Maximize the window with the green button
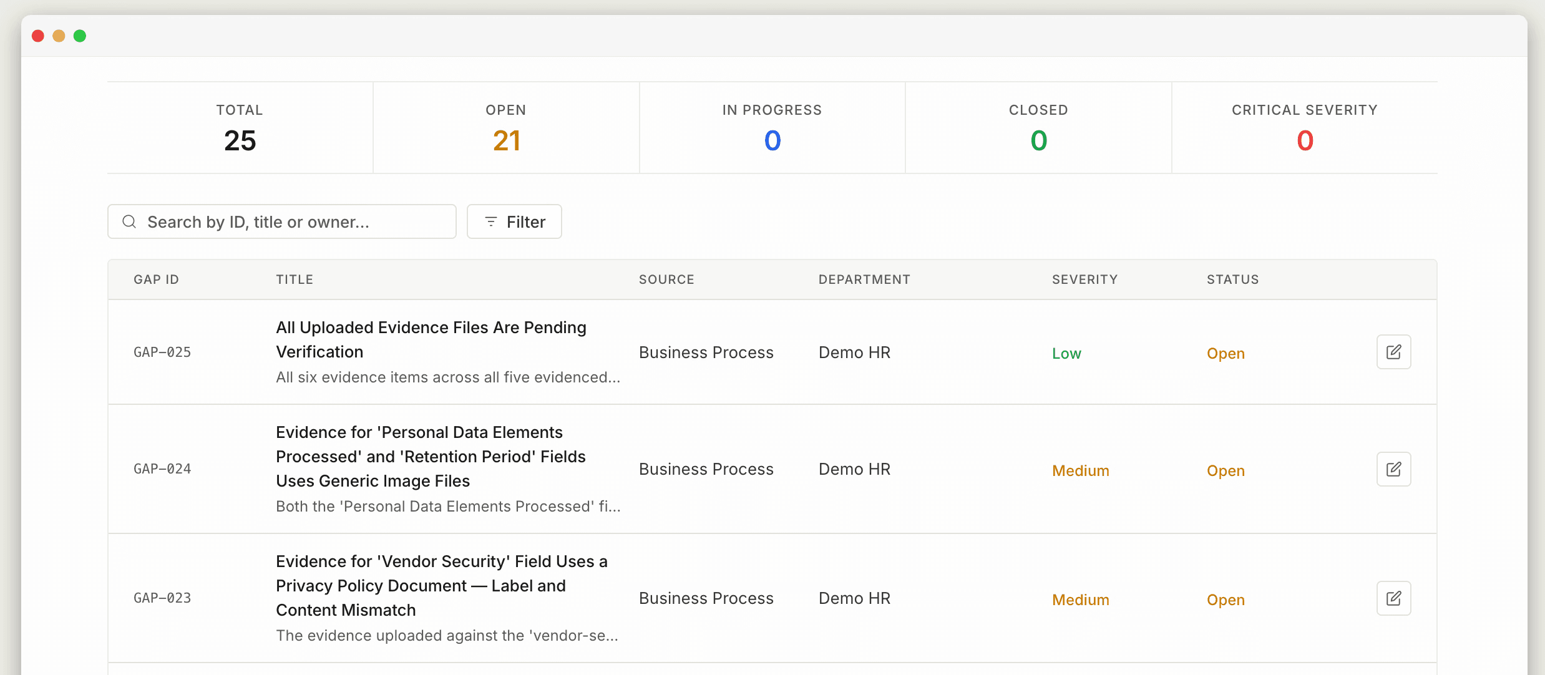This screenshot has height=675, width=1545. click(x=80, y=36)
